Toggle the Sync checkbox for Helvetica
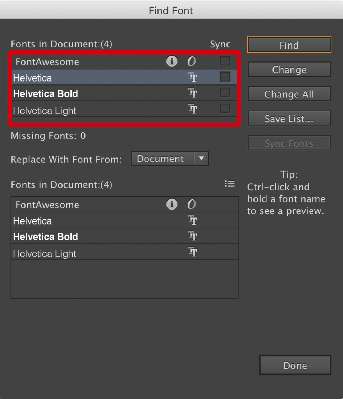Image resolution: width=343 pixels, height=399 pixels. 225,77
